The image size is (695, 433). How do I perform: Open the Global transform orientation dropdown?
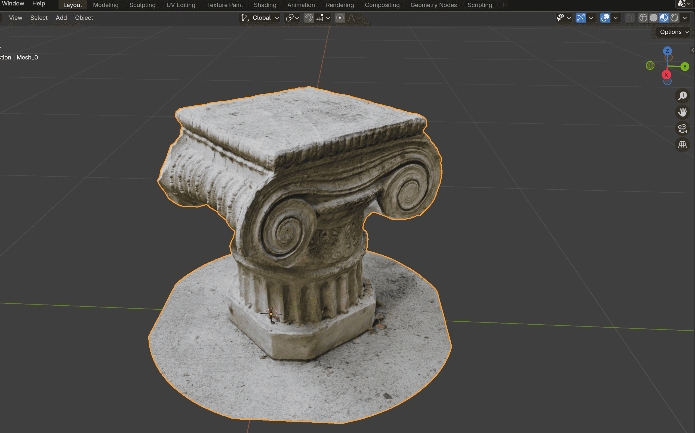[259, 17]
